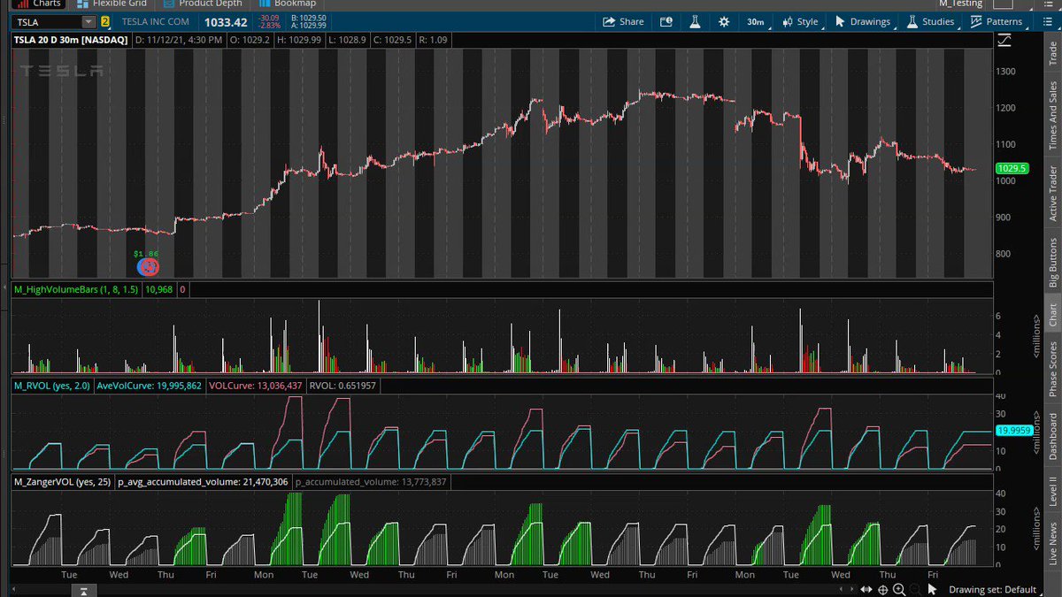Click the RVOL: 0.651957 value

click(343, 386)
